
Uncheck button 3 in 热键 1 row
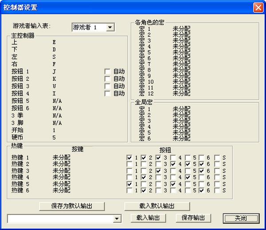(158, 158)
